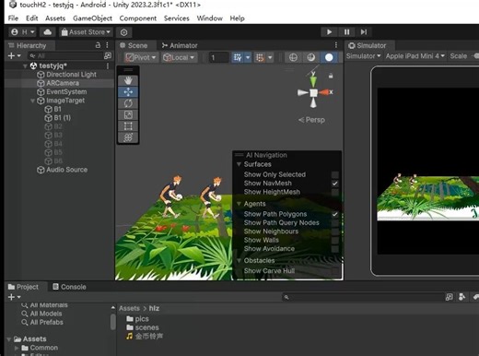Toggle the scene gizmo rotation lock
479x356 pixels.
331,76
